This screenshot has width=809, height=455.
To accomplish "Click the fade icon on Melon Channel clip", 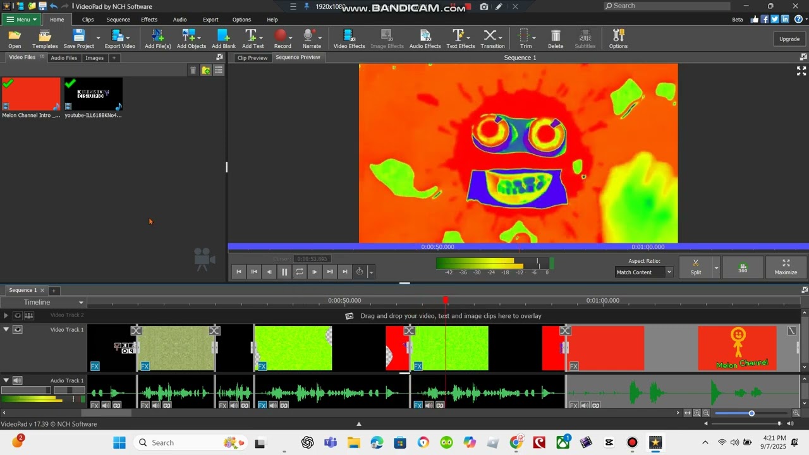I will pyautogui.click(x=791, y=331).
